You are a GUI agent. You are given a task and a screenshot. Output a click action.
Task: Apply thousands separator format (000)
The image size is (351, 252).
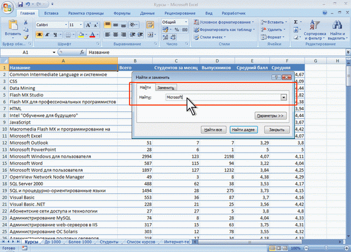[x=185, y=30]
